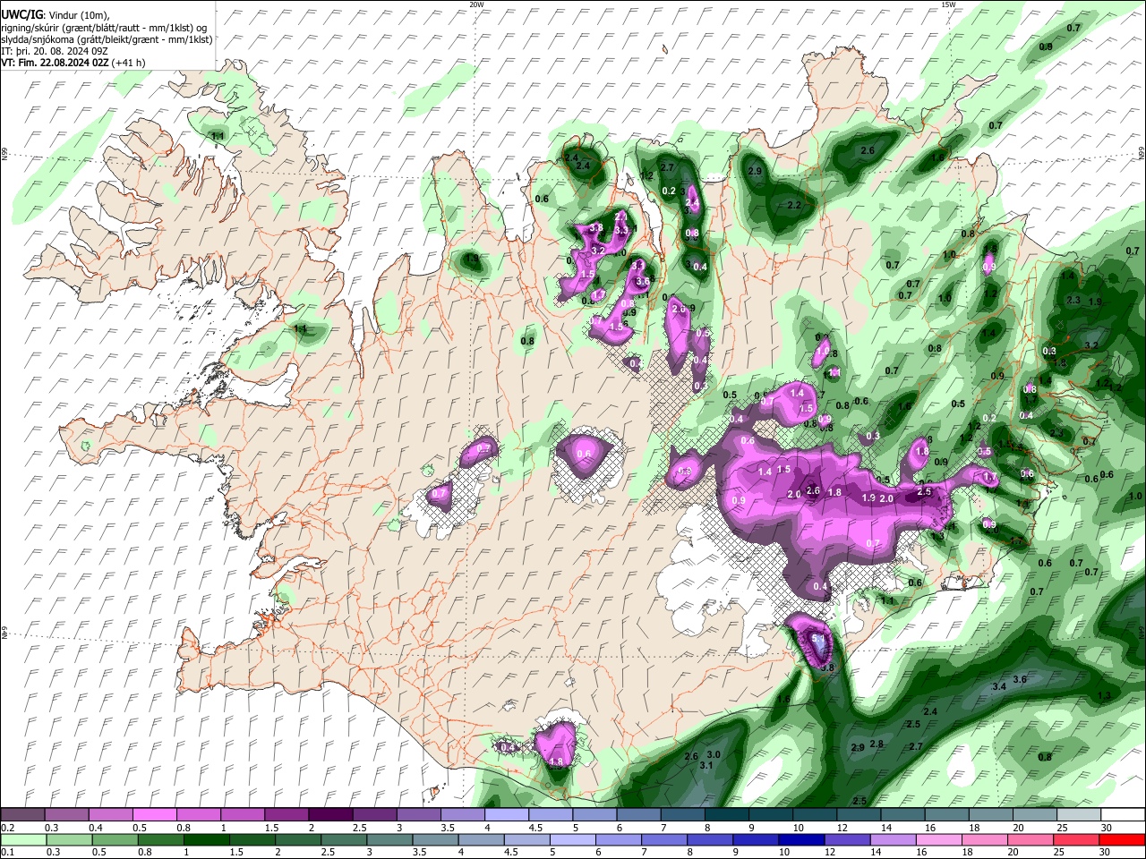Select the 0.2–0.3 dusky purple swatch, top legend row

(22, 815)
